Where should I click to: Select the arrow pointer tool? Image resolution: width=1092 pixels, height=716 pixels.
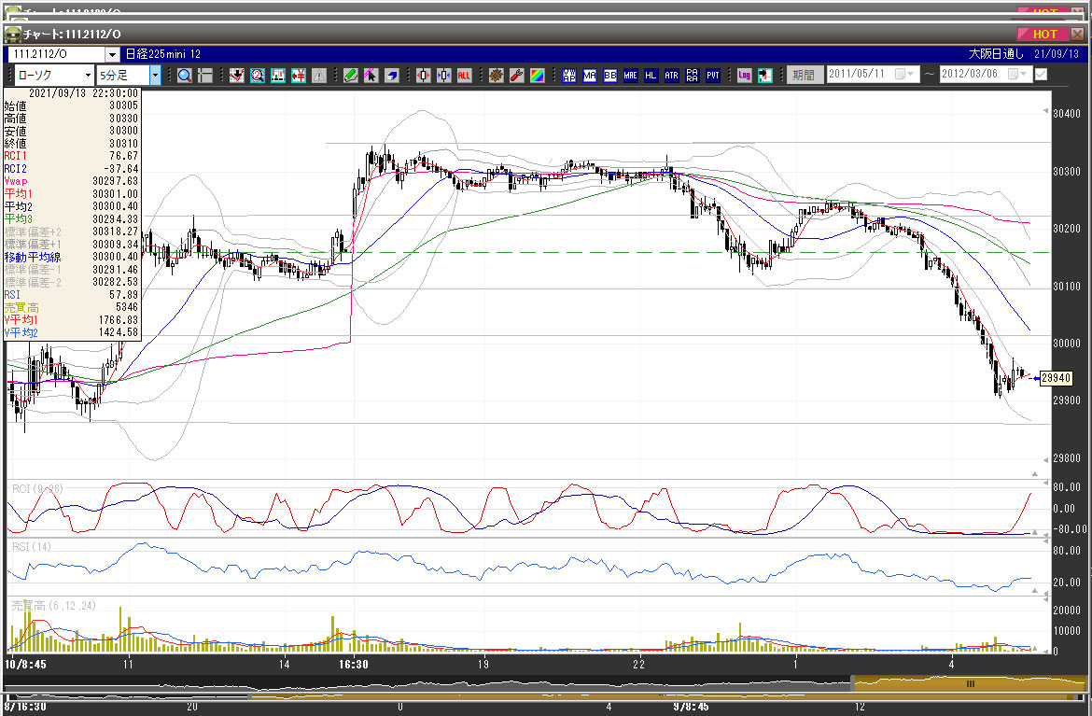tap(371, 75)
